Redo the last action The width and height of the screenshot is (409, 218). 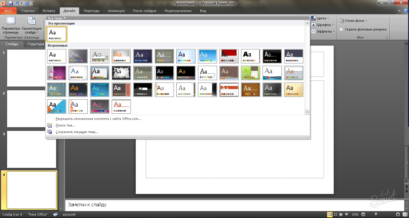pyautogui.click(x=27, y=3)
